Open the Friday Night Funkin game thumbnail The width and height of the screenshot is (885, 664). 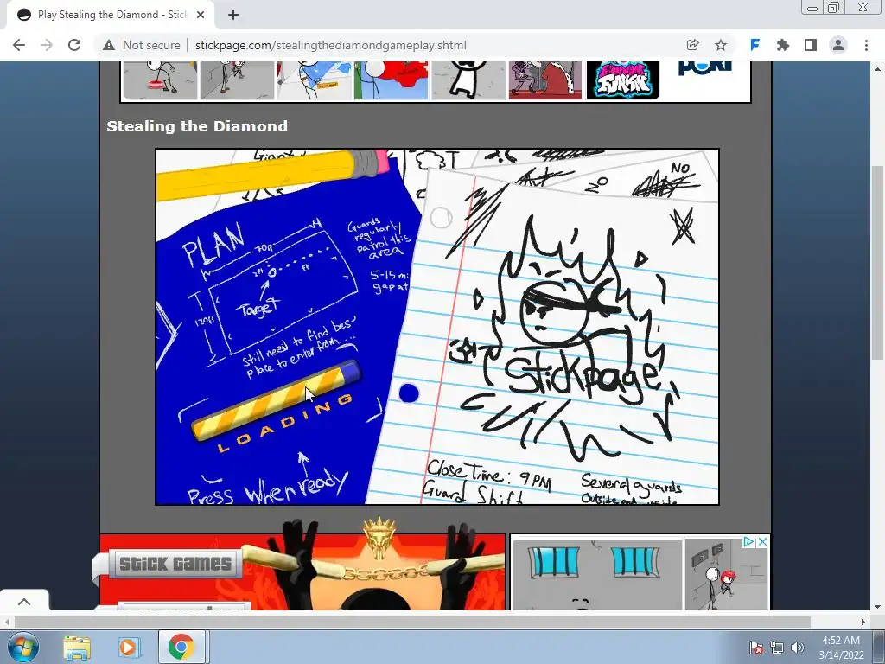[x=623, y=80]
